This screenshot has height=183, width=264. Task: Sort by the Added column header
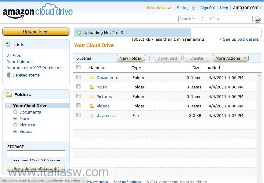coord(214,68)
